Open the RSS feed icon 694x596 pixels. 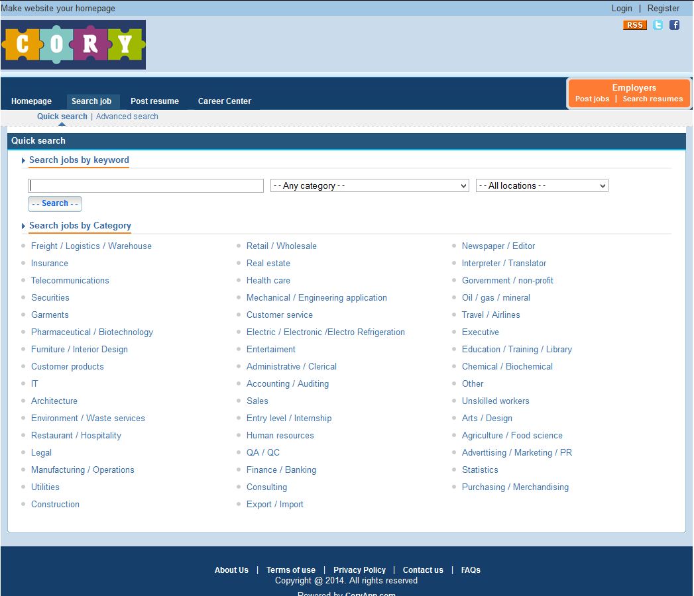coord(634,25)
